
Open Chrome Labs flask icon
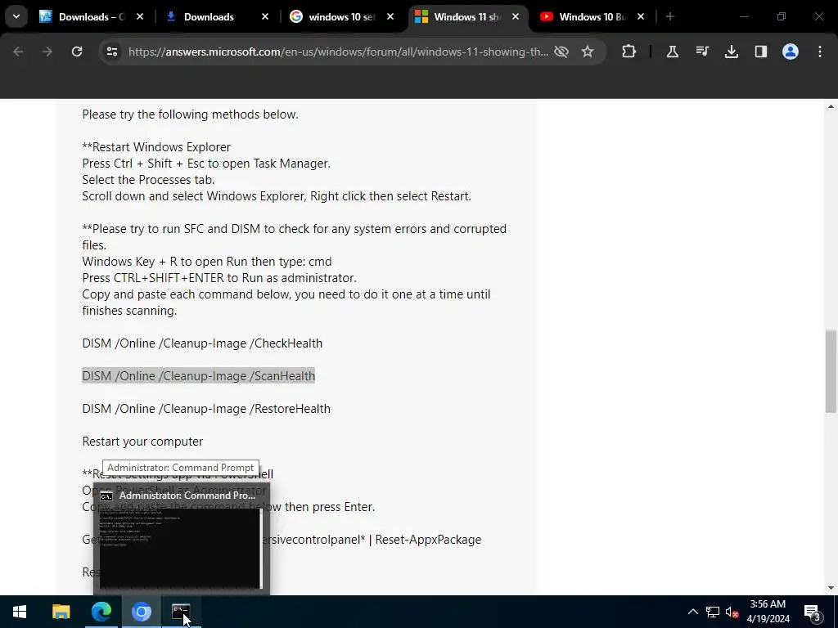click(x=673, y=52)
